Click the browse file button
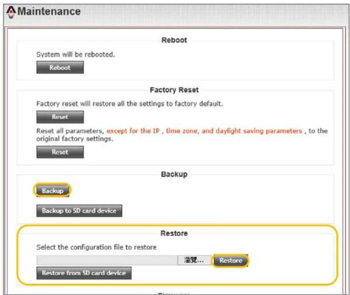 194,260
